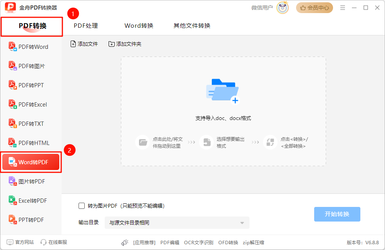Open the zip解压缩 link
This screenshot has height=250, width=385.
point(253,242)
